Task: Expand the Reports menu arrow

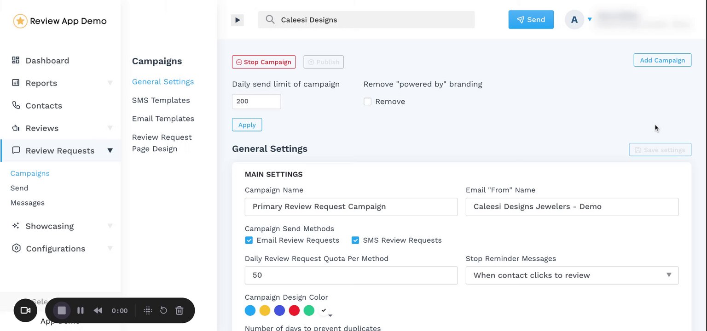Action: (x=110, y=83)
